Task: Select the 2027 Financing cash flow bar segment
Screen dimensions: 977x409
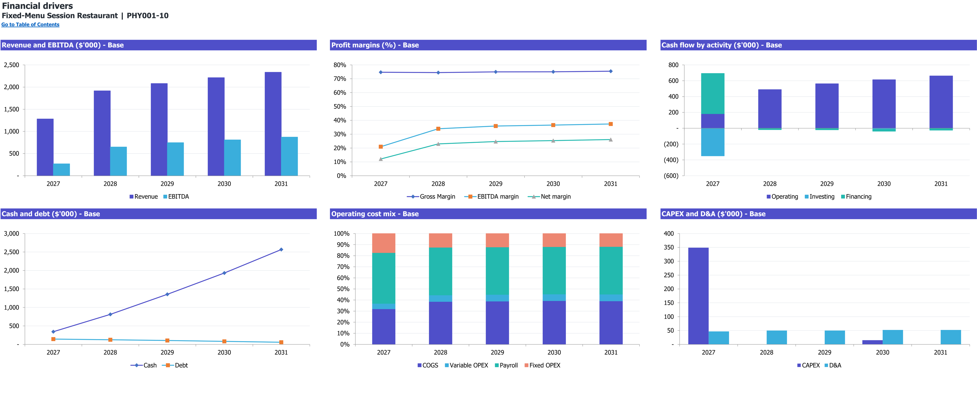Action: (713, 94)
